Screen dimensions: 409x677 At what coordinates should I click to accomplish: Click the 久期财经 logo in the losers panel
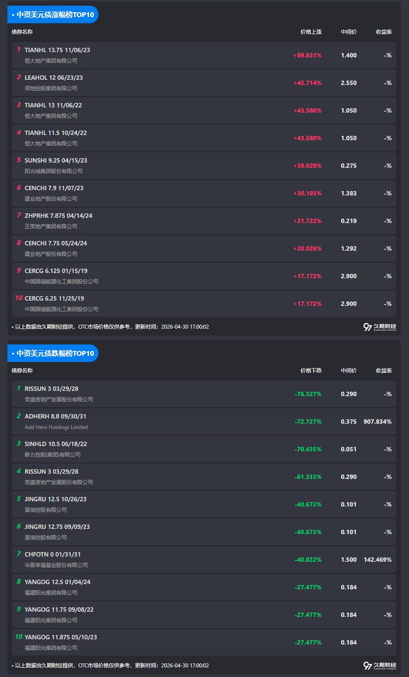(x=380, y=666)
